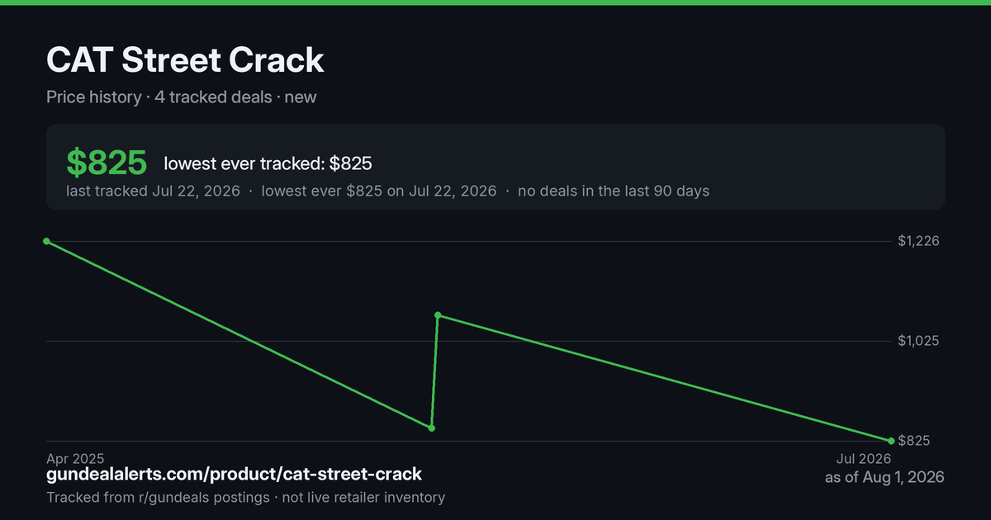991x520 pixels.
Task: Open the gundealalerts.com/product/cat-street-crack link
Action: tap(234, 475)
